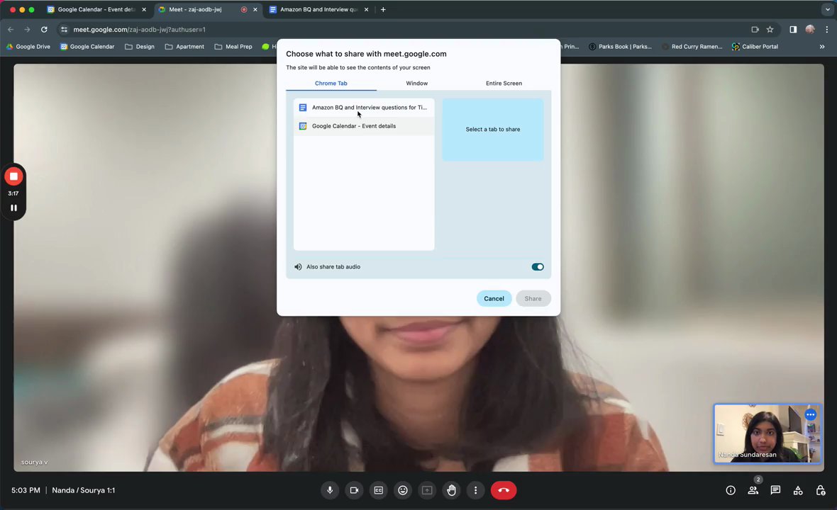Image resolution: width=837 pixels, height=510 pixels.
Task: Open tab search dropdown arrow
Action: [827, 10]
